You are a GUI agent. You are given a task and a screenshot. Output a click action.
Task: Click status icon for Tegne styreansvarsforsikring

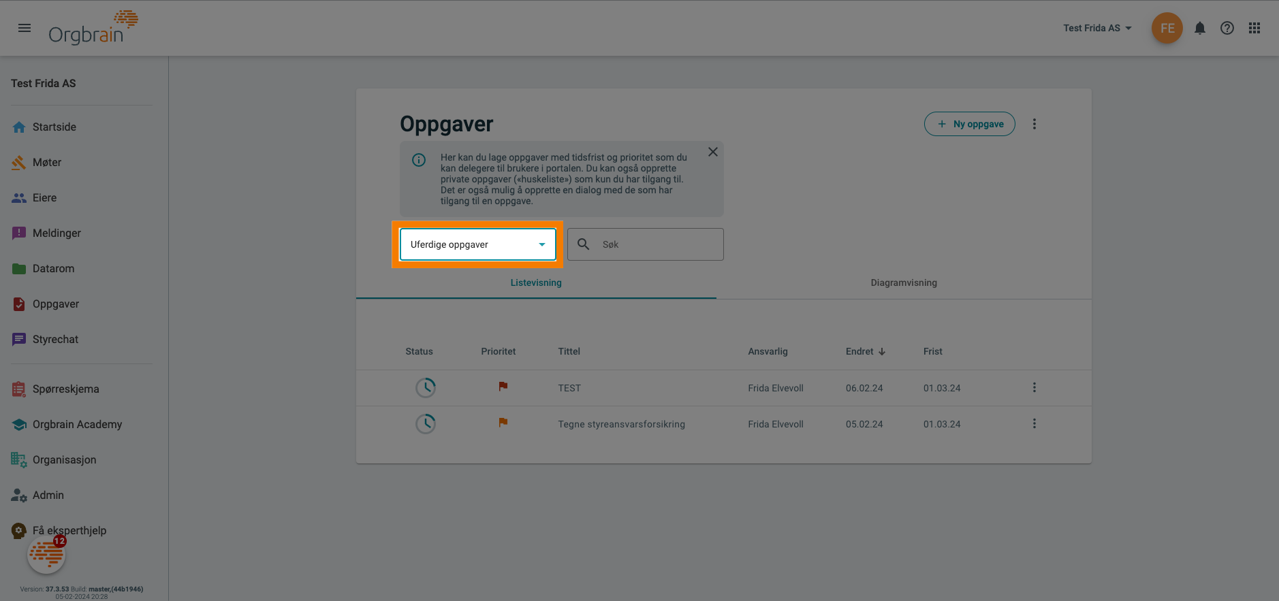pos(426,424)
